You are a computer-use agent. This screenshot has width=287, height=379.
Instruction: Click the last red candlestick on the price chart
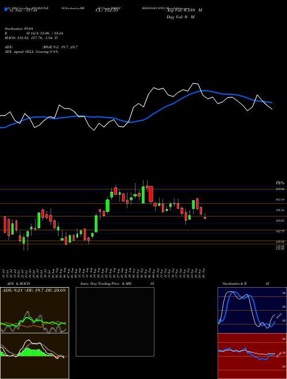205,218
